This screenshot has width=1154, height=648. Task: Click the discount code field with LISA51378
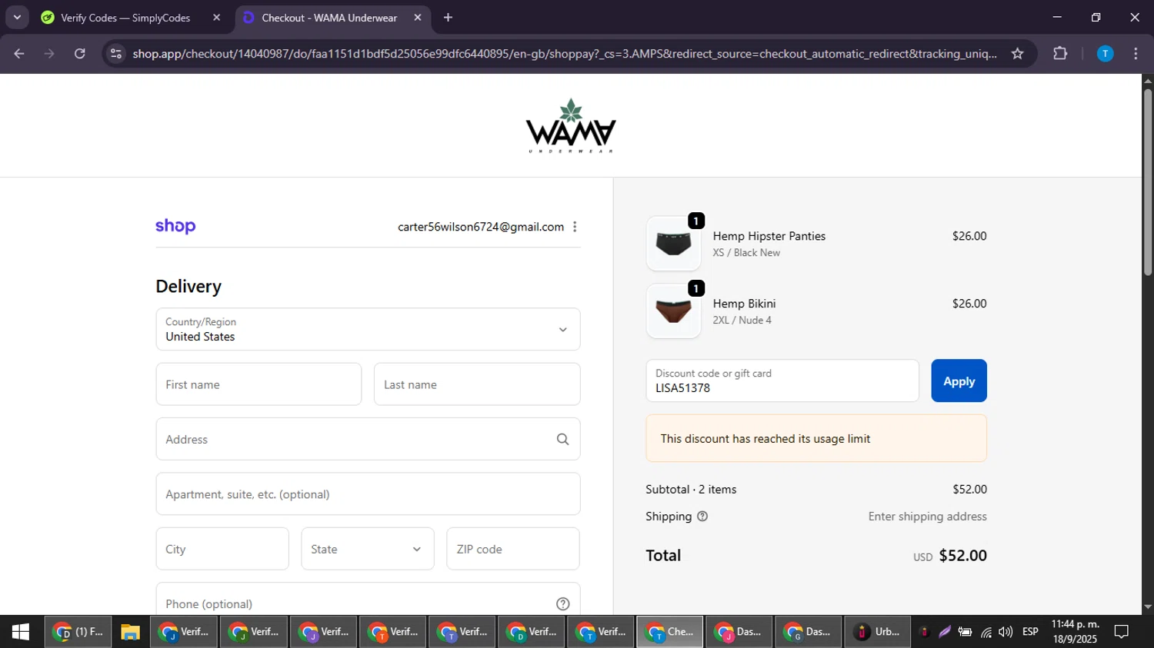(x=782, y=380)
